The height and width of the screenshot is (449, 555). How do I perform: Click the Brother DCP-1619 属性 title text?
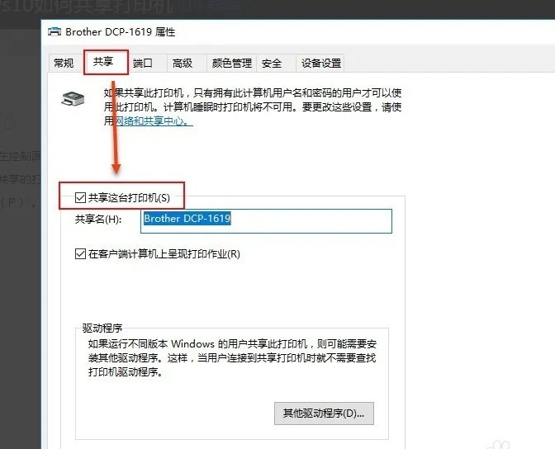pyautogui.click(x=121, y=32)
